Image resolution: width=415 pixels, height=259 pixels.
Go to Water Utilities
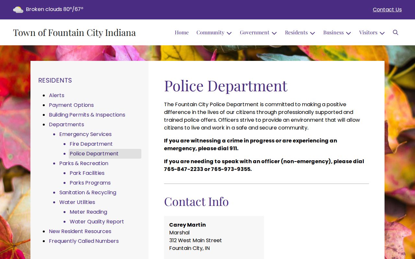coord(77,202)
